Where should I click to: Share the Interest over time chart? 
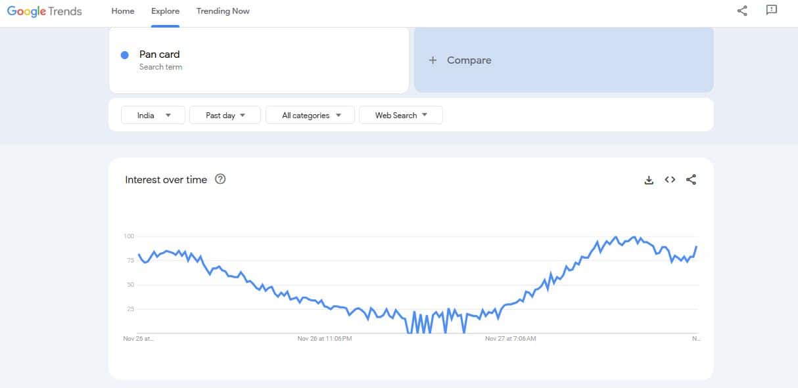691,180
